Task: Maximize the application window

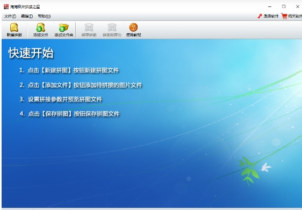Action: [x=284, y=6]
